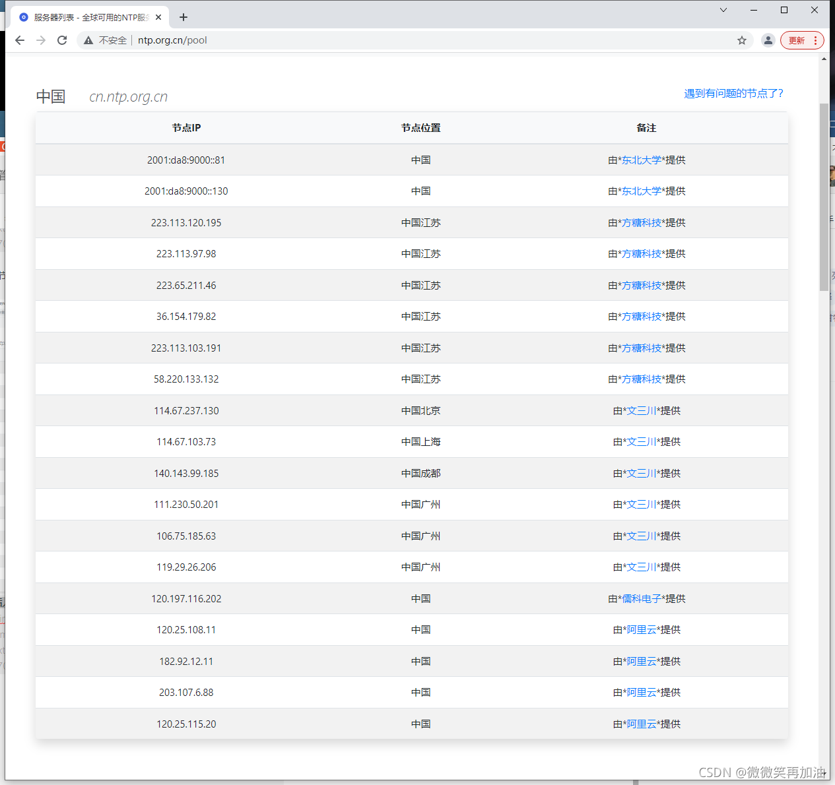The height and width of the screenshot is (785, 835).
Task: Open the tab search chevron
Action: [723, 10]
